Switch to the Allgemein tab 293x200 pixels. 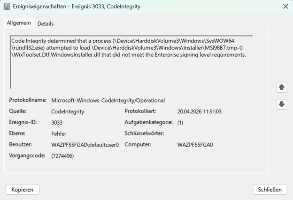click(x=19, y=23)
